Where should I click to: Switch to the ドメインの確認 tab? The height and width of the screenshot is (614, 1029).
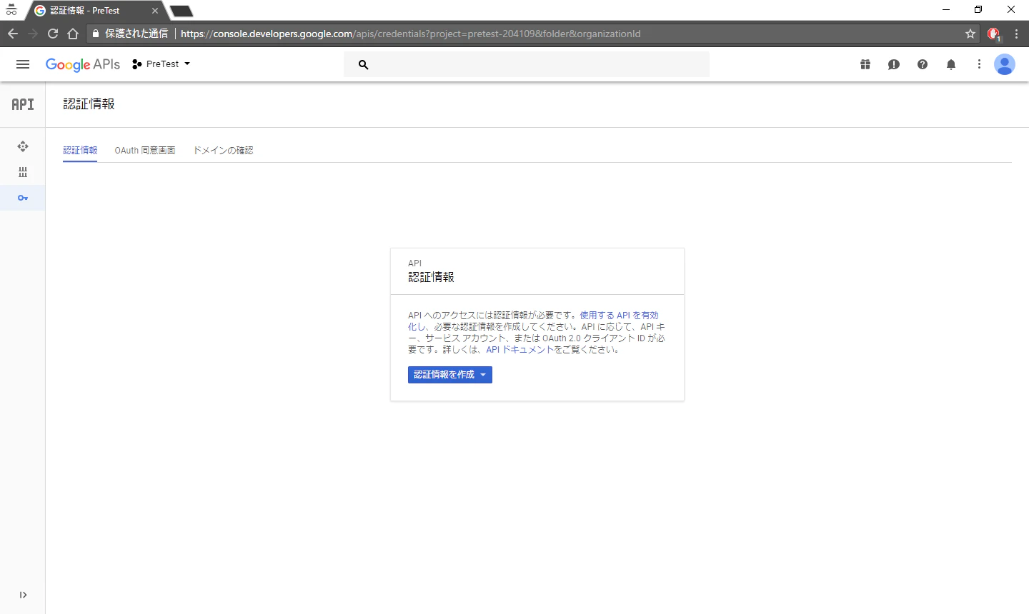click(x=223, y=151)
